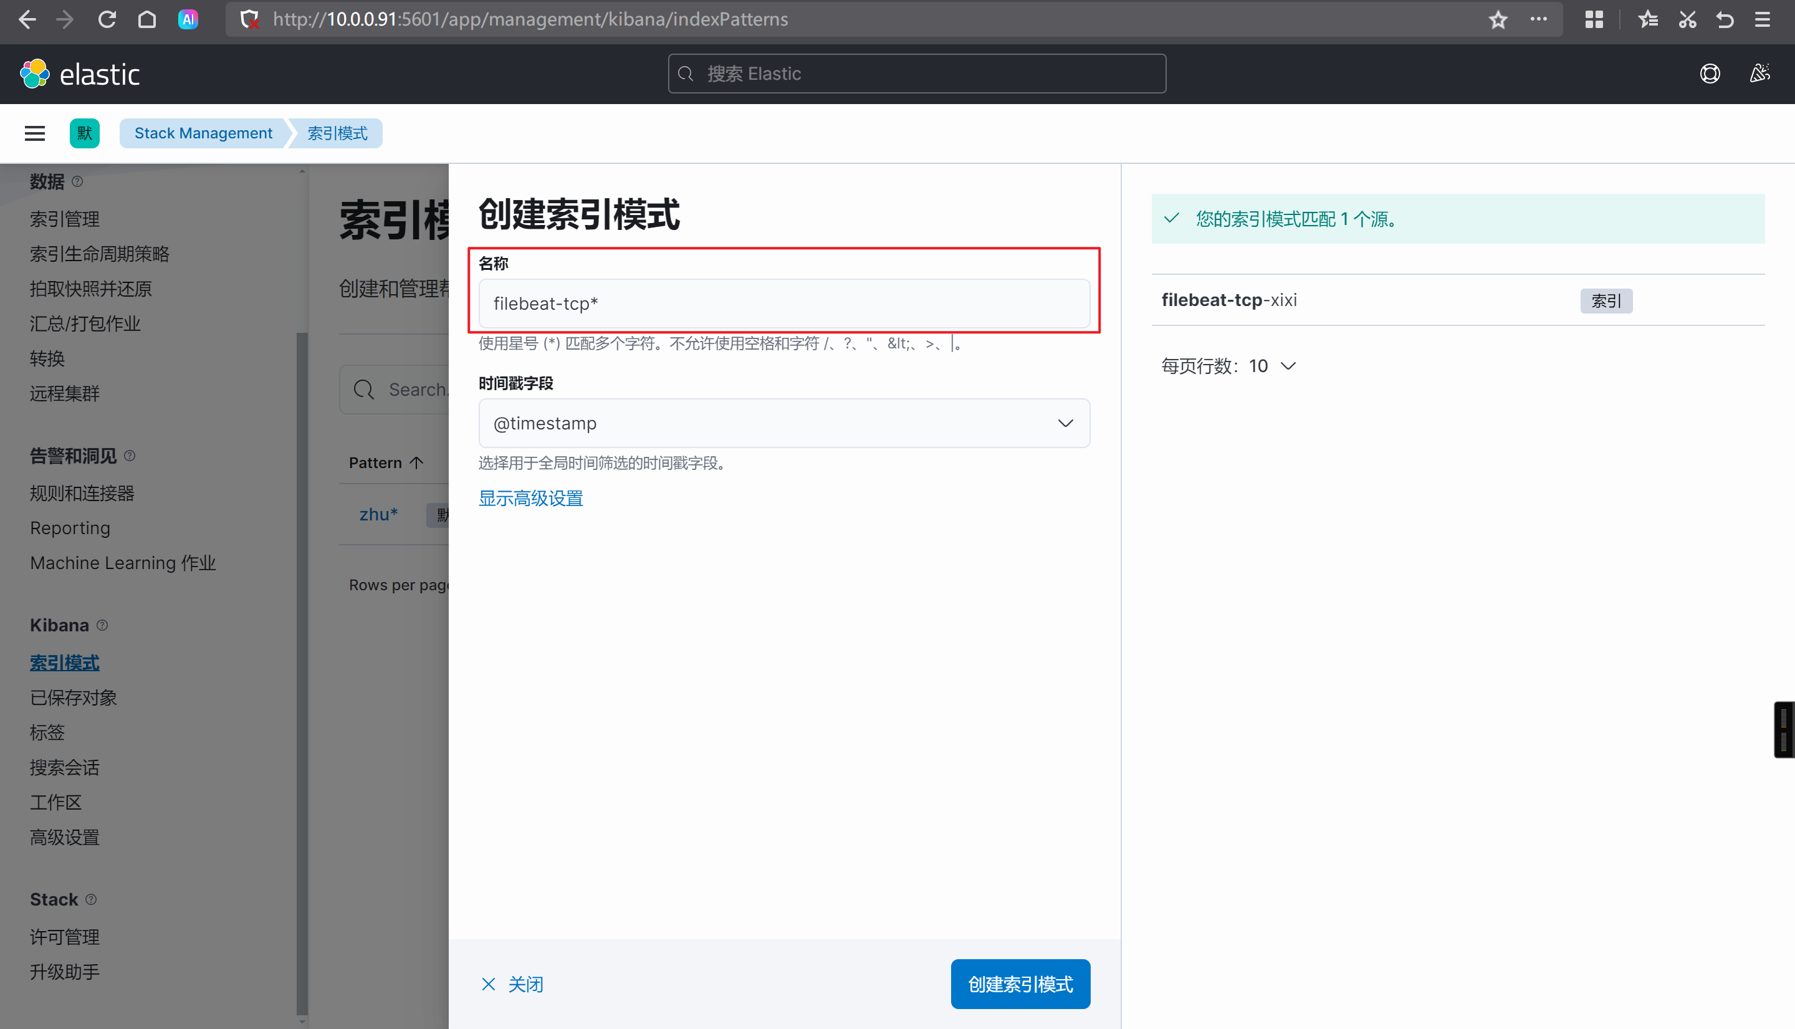Click the 名称 input with filebeat-tcp*

pos(783,303)
